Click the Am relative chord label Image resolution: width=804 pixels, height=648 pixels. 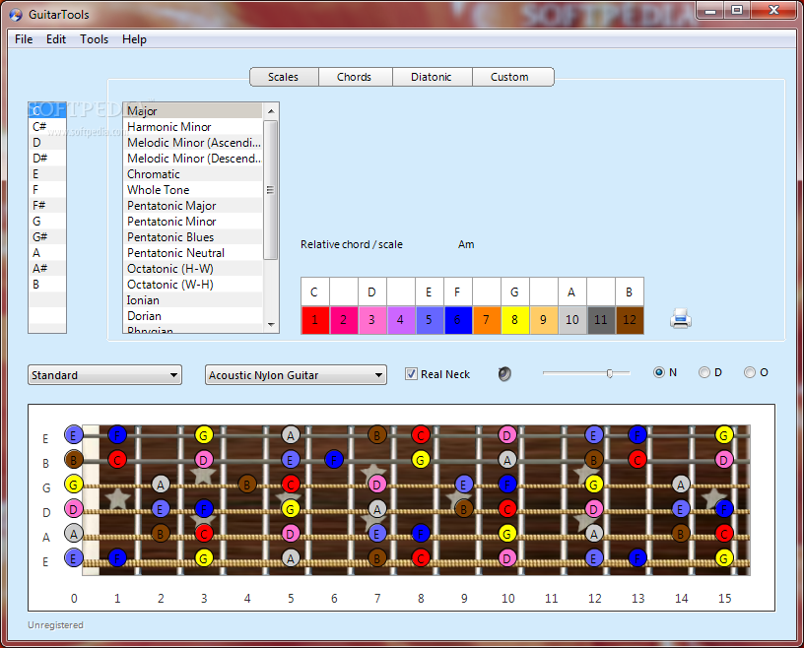pyautogui.click(x=466, y=244)
